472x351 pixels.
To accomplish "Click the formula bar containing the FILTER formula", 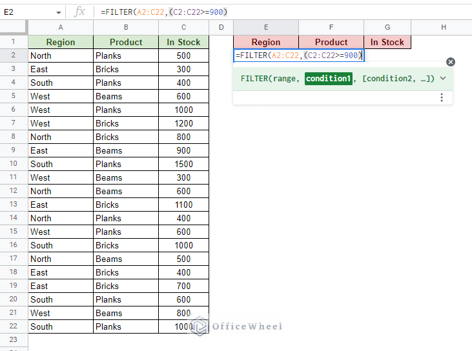I will 283,12.
